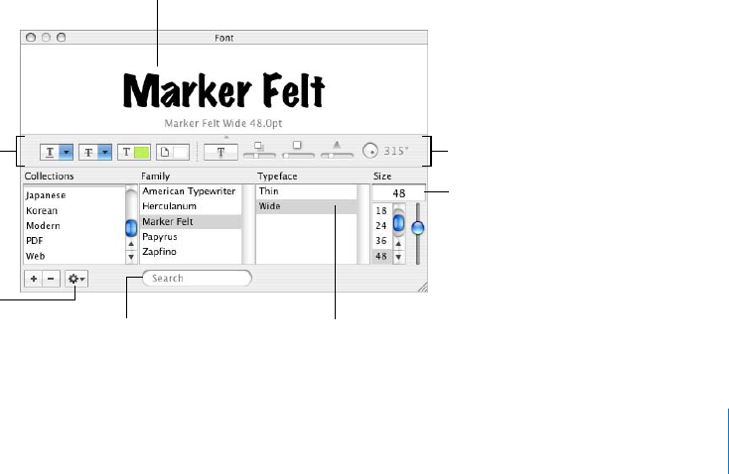Click the Marker Felt preview text

pyautogui.click(x=223, y=91)
